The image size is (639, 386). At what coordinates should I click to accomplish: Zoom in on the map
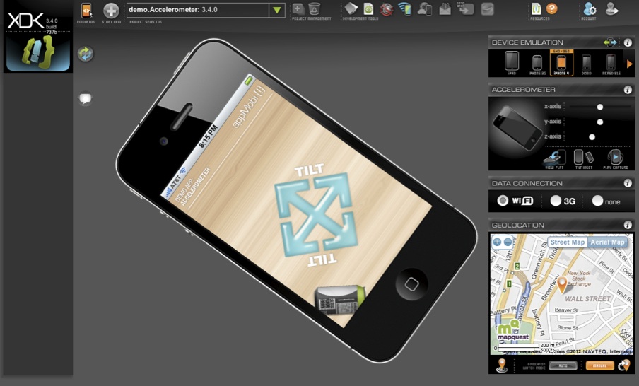497,242
